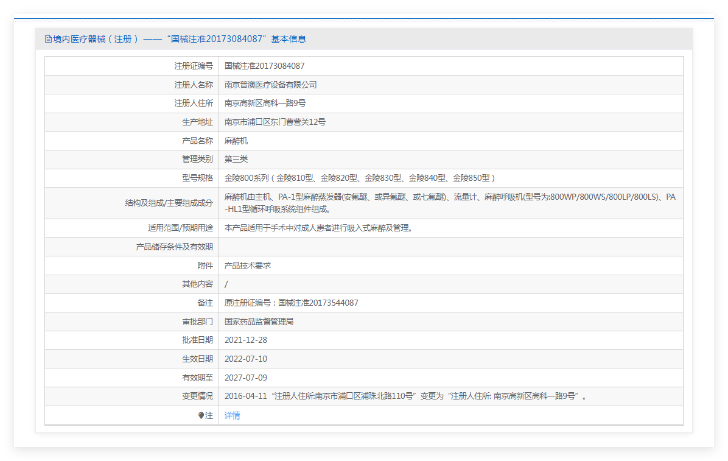
Task: Click the slash value in 其他内容 row
Action: coord(226,284)
